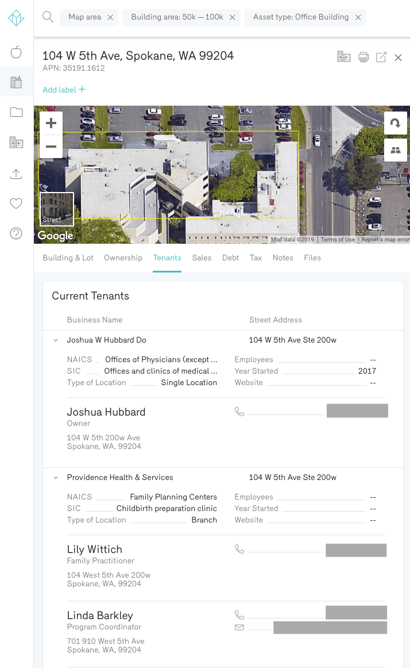Switch to the Sales tab
410x668 pixels.
pyautogui.click(x=202, y=258)
